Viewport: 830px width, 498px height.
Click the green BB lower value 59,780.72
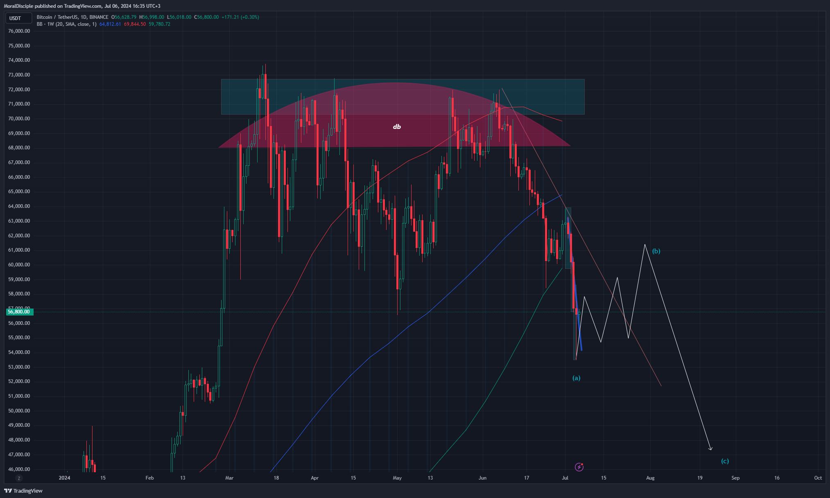(x=159, y=24)
